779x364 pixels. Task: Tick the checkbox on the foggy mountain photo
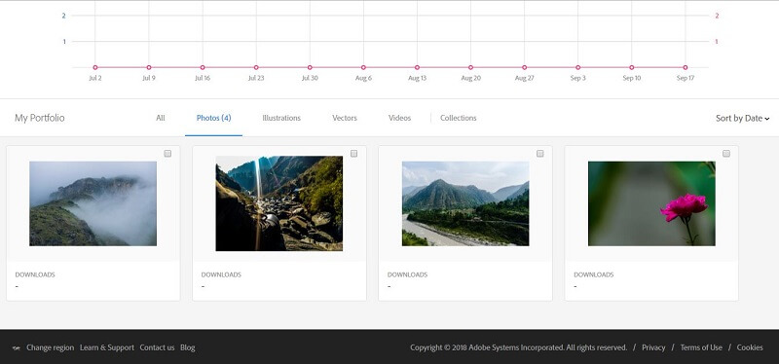tap(167, 154)
